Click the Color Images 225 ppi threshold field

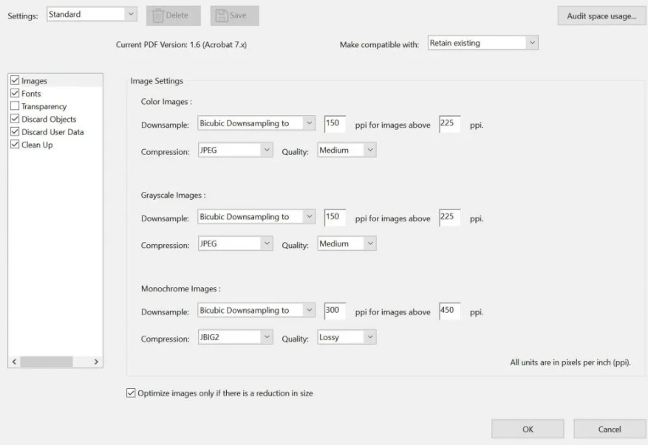450,124
